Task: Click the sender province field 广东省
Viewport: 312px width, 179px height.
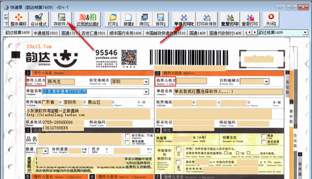Action: pyautogui.click(x=50, y=102)
